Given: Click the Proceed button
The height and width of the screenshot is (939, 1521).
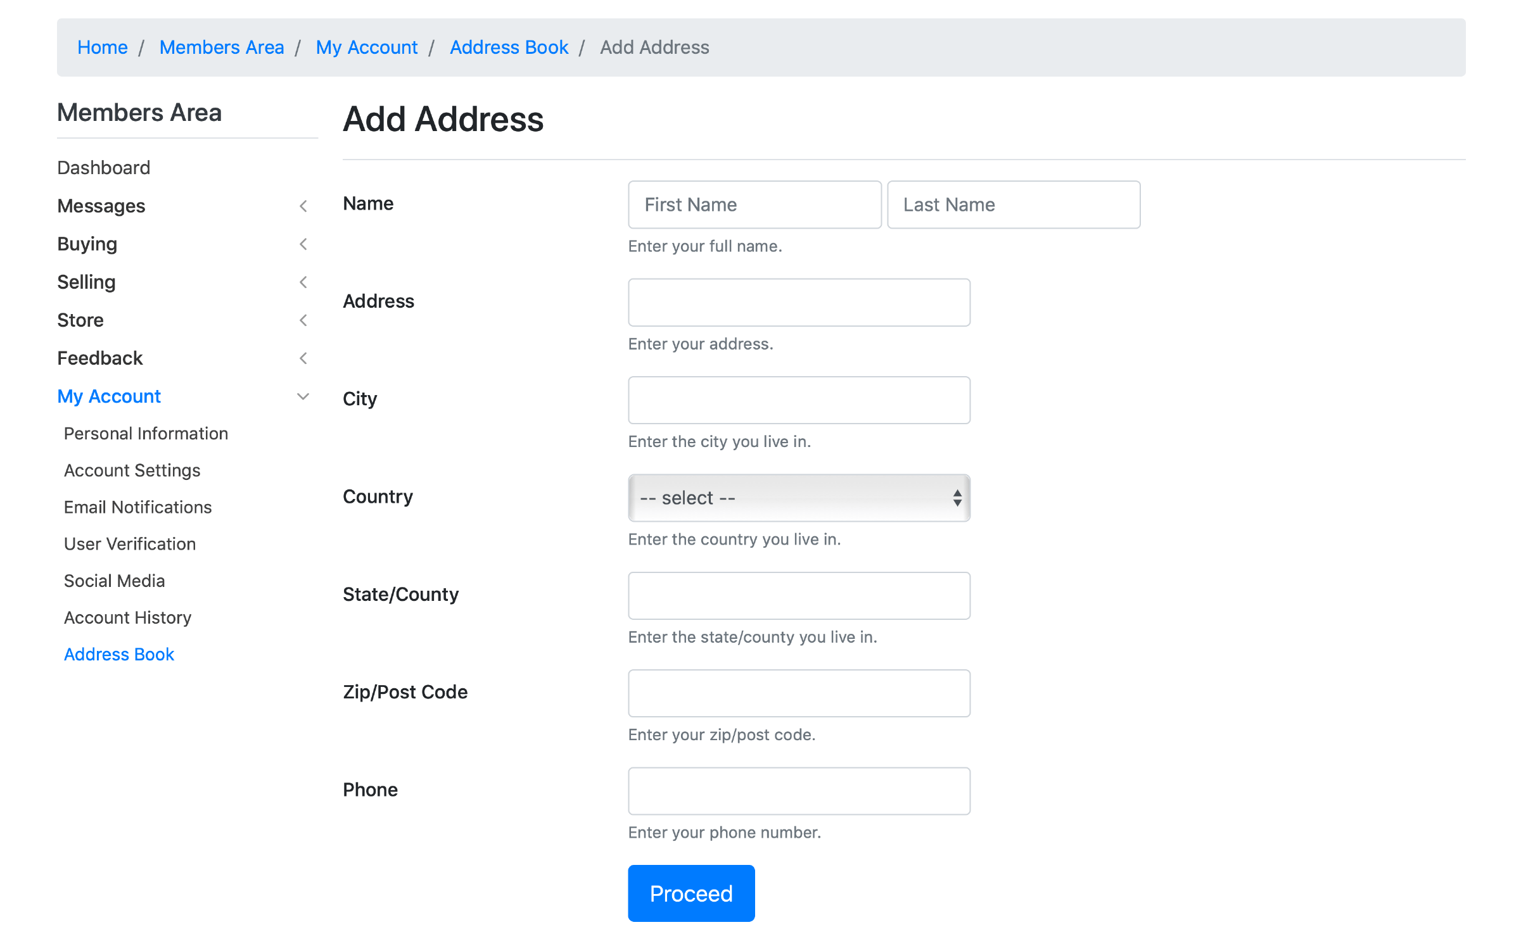Looking at the screenshot, I should click(691, 893).
